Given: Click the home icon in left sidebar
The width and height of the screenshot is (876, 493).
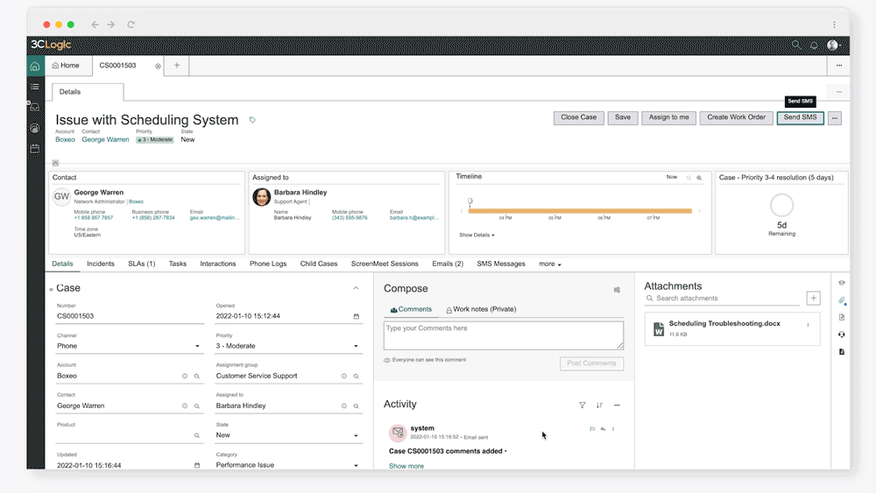Looking at the screenshot, I should [35, 67].
